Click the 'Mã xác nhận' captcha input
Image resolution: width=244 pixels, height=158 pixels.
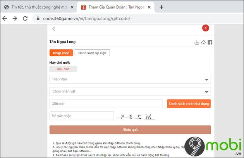click(82, 116)
